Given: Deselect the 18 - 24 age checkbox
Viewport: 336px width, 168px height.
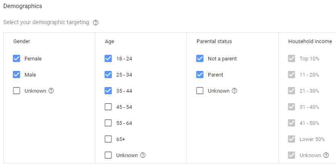Looking at the screenshot, I should coord(108,58).
